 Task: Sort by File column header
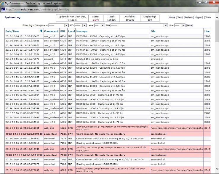[x=153, y=31]
